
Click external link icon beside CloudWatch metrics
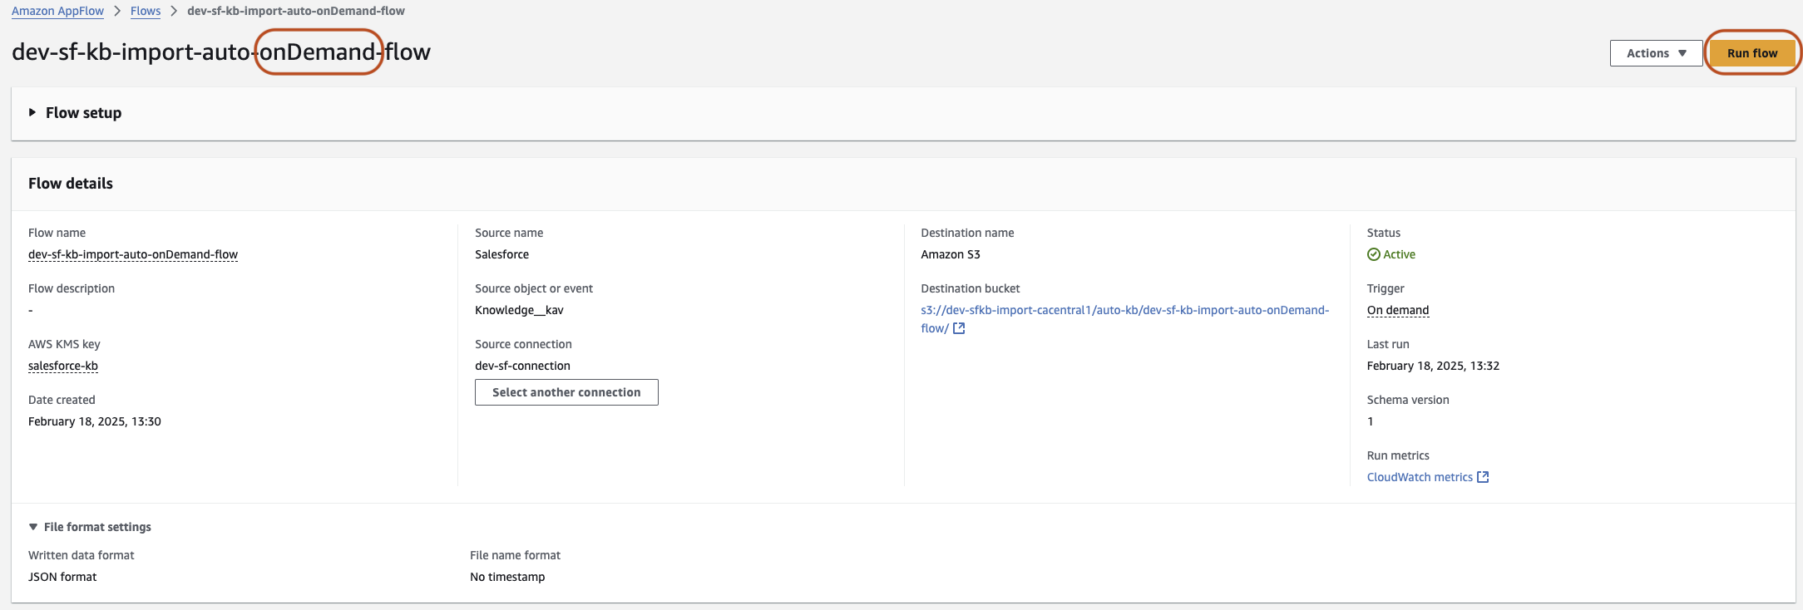[1483, 477]
